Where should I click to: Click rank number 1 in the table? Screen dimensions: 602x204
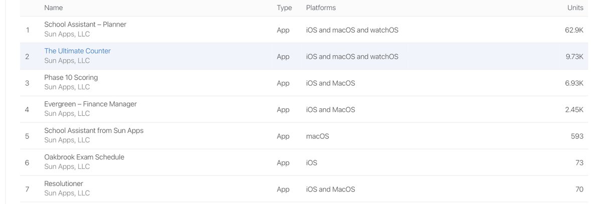(28, 30)
